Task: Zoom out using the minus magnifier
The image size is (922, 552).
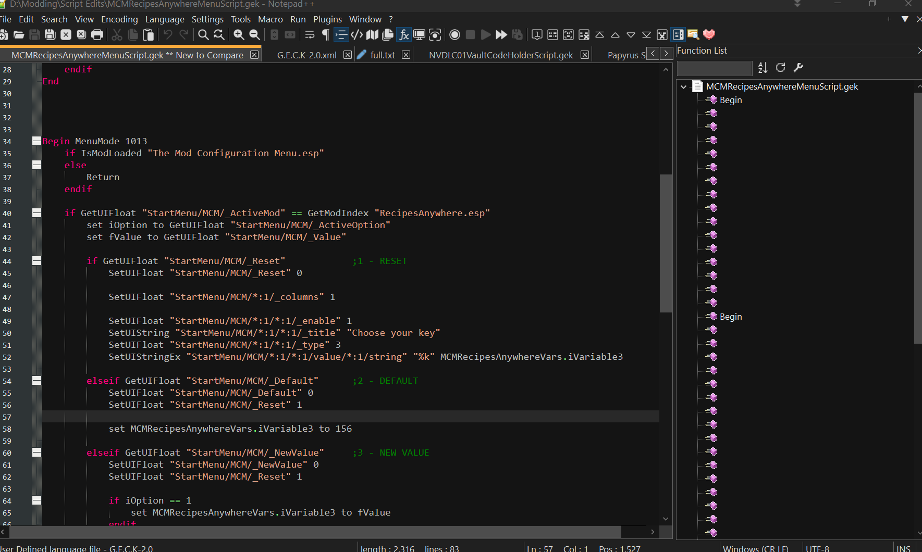Action: (254, 35)
